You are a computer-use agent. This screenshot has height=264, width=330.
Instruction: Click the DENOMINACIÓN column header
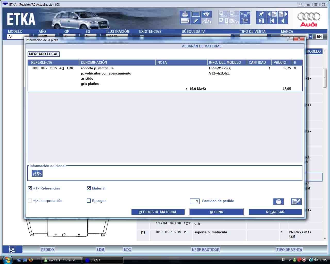pyautogui.click(x=117, y=62)
